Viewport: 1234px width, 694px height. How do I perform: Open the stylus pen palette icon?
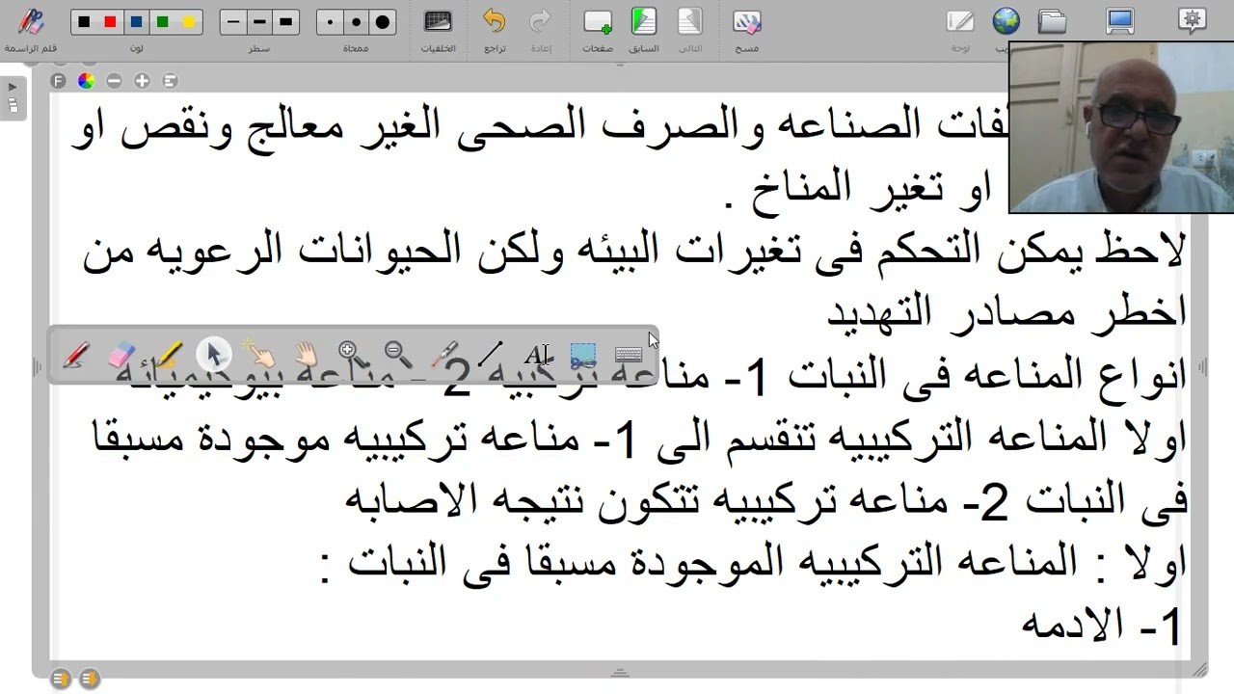click(x=30, y=22)
